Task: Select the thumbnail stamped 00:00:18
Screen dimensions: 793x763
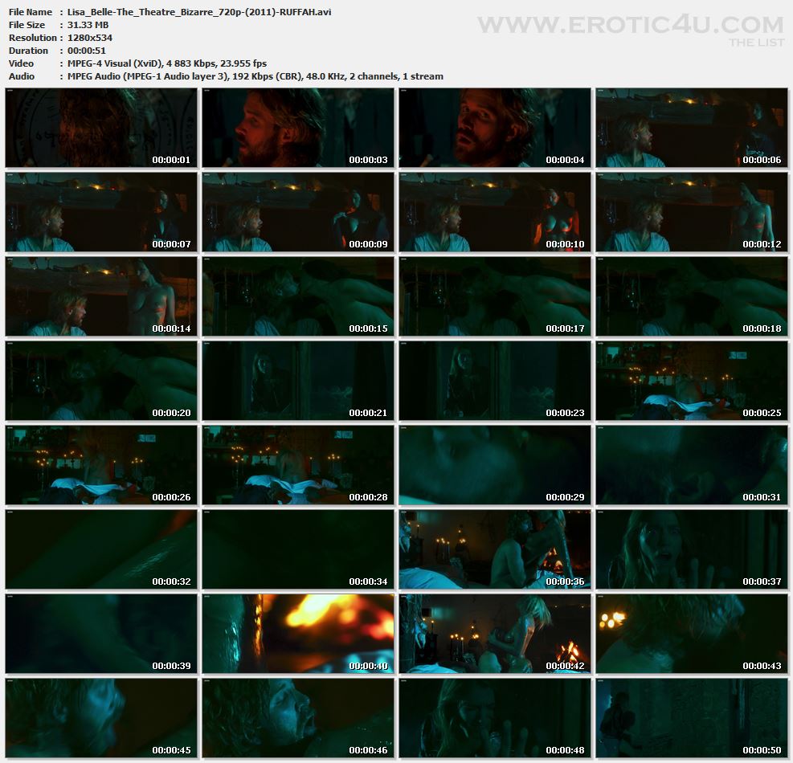Action: pos(691,296)
